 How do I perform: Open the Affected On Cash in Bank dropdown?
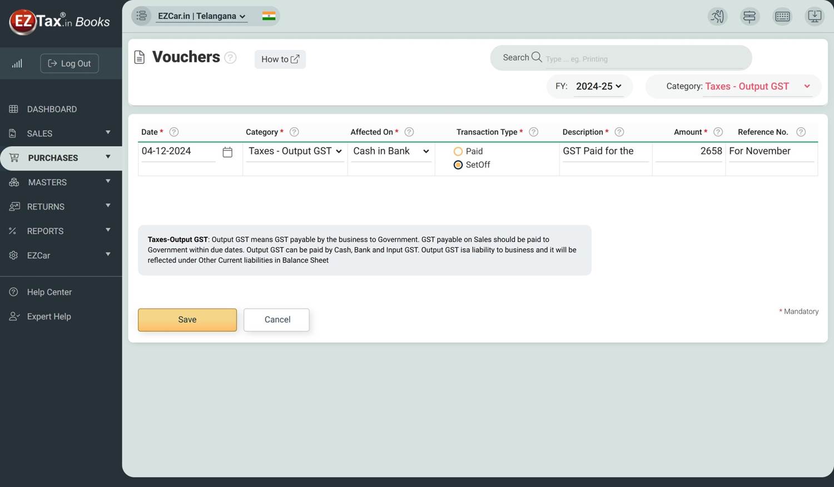(391, 152)
